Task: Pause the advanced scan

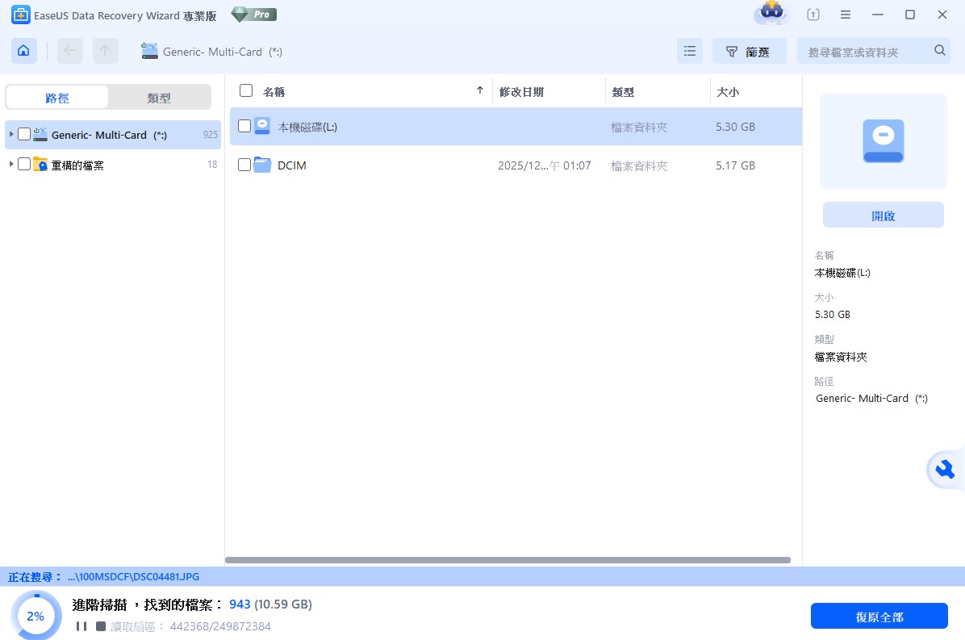Action: coord(81,625)
